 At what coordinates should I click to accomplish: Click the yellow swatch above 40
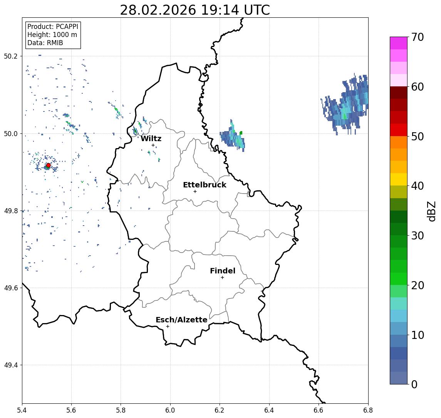click(x=399, y=179)
